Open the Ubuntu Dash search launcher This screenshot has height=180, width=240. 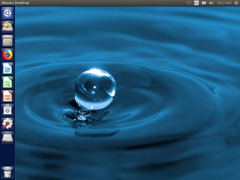pyautogui.click(x=7, y=13)
